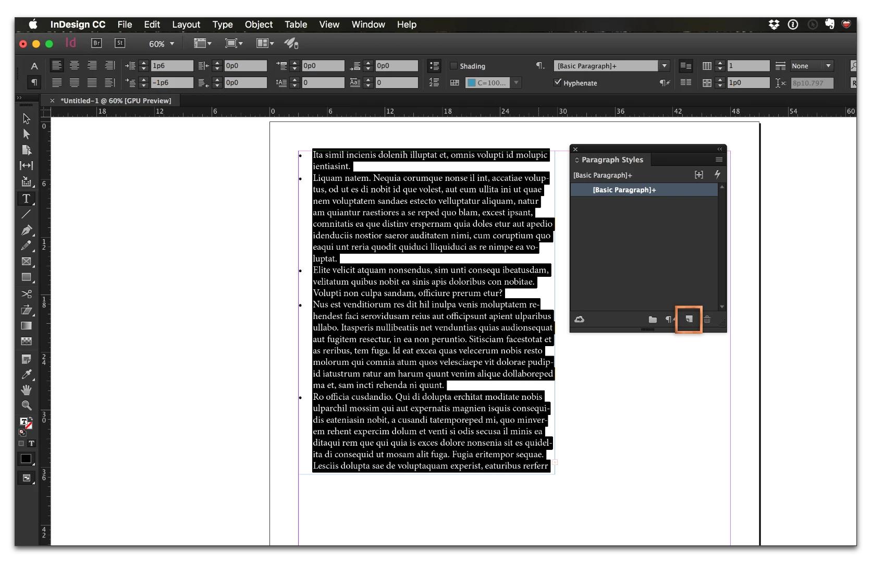The image size is (872, 563).
Task: Click the CC Libraries cloud icon
Action: (x=579, y=319)
